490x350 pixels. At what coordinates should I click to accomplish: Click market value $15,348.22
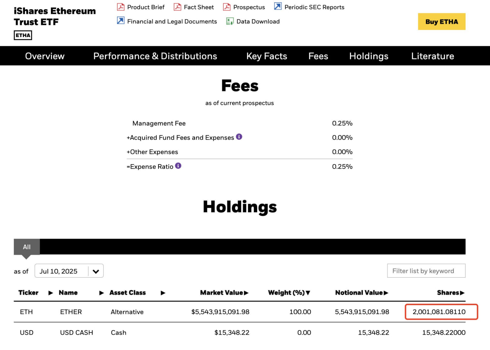[x=232, y=332]
